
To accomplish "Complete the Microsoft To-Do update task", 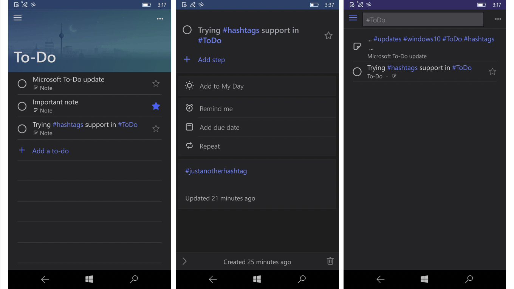I will coord(22,84).
